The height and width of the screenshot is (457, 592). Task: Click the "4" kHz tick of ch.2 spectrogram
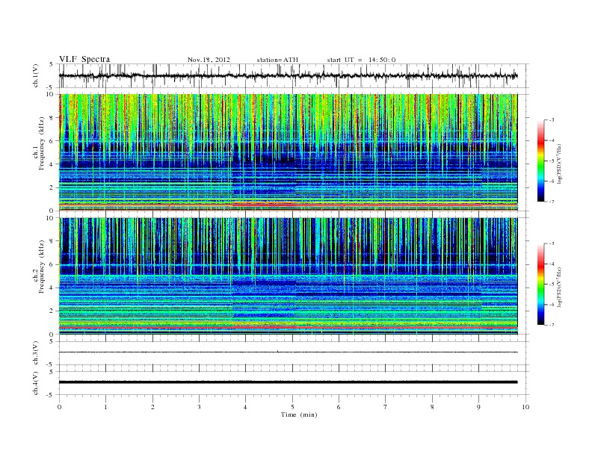(52, 287)
